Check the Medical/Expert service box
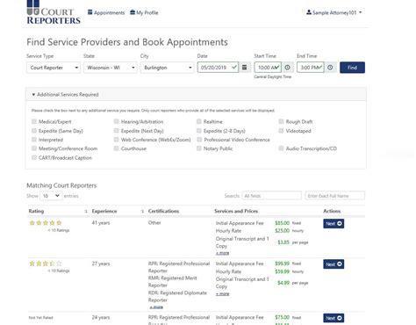Image resolution: width=416 pixels, height=325 pixels. [34, 121]
